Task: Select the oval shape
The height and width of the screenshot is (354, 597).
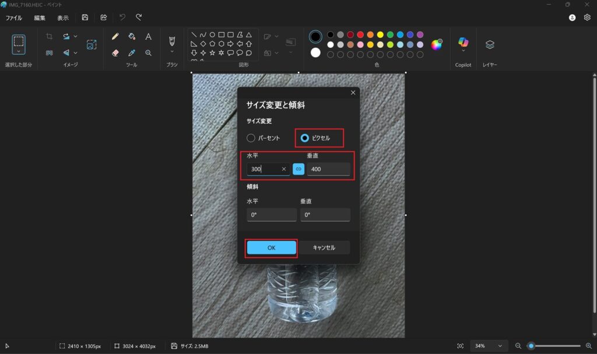Action: 212,34
